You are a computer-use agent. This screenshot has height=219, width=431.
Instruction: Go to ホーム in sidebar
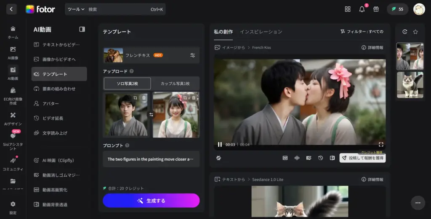click(13, 32)
